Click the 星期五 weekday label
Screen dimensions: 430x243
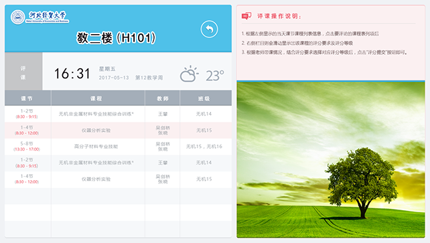(x=107, y=69)
